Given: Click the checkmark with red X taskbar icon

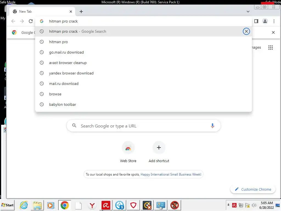Looking at the screenshot, I should tap(147, 205).
